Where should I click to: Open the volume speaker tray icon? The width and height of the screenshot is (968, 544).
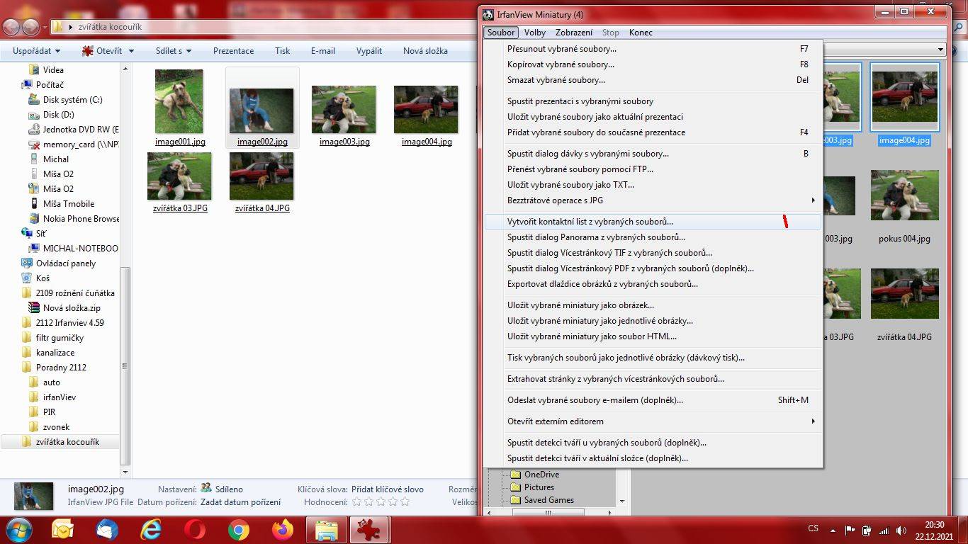901,530
